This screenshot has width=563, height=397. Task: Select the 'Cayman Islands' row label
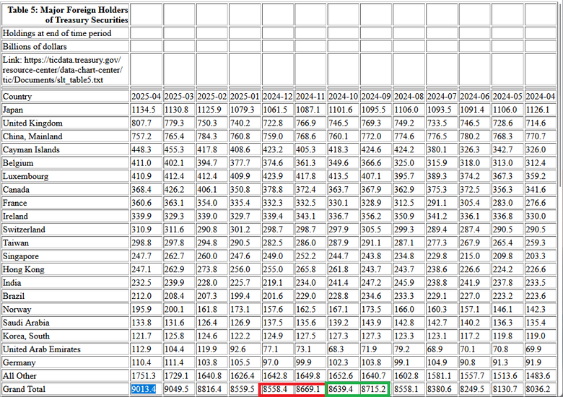point(31,149)
